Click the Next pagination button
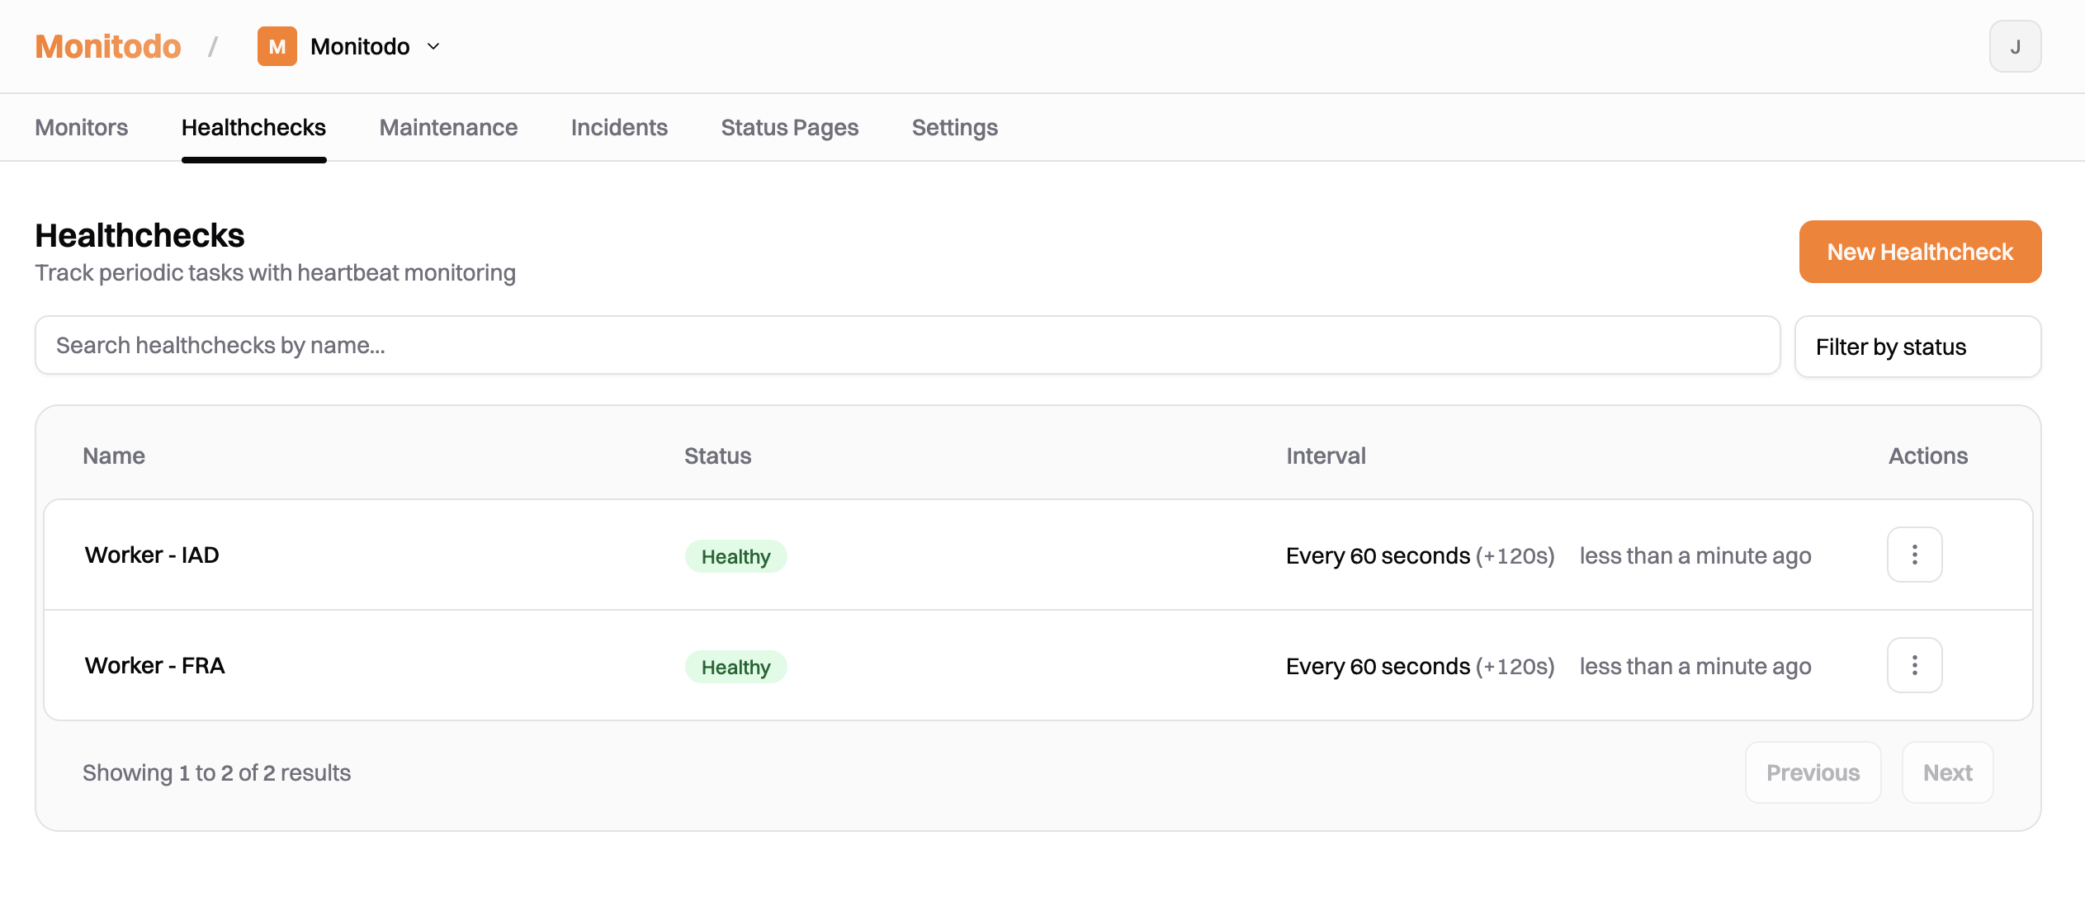The height and width of the screenshot is (916, 2085). 1947,772
